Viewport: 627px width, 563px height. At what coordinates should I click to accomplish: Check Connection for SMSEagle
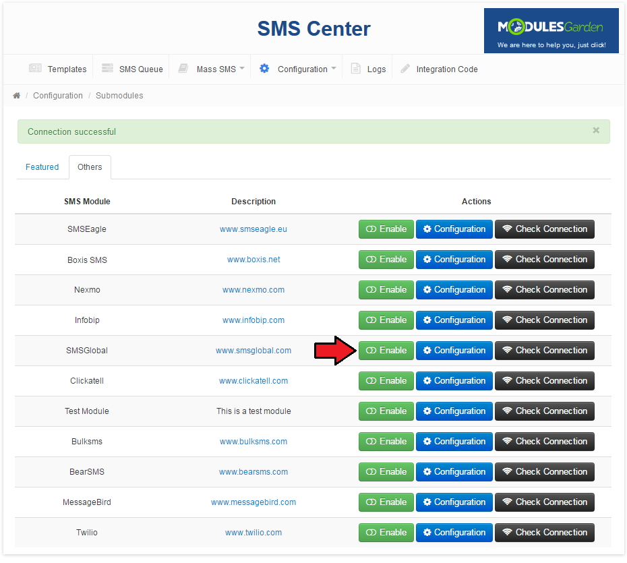pyautogui.click(x=545, y=229)
